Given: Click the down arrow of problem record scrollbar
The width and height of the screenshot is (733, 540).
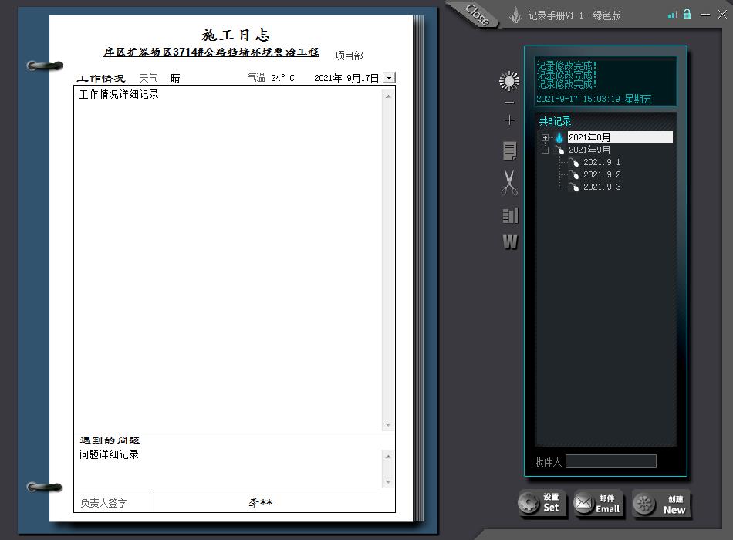Looking at the screenshot, I should [388, 481].
